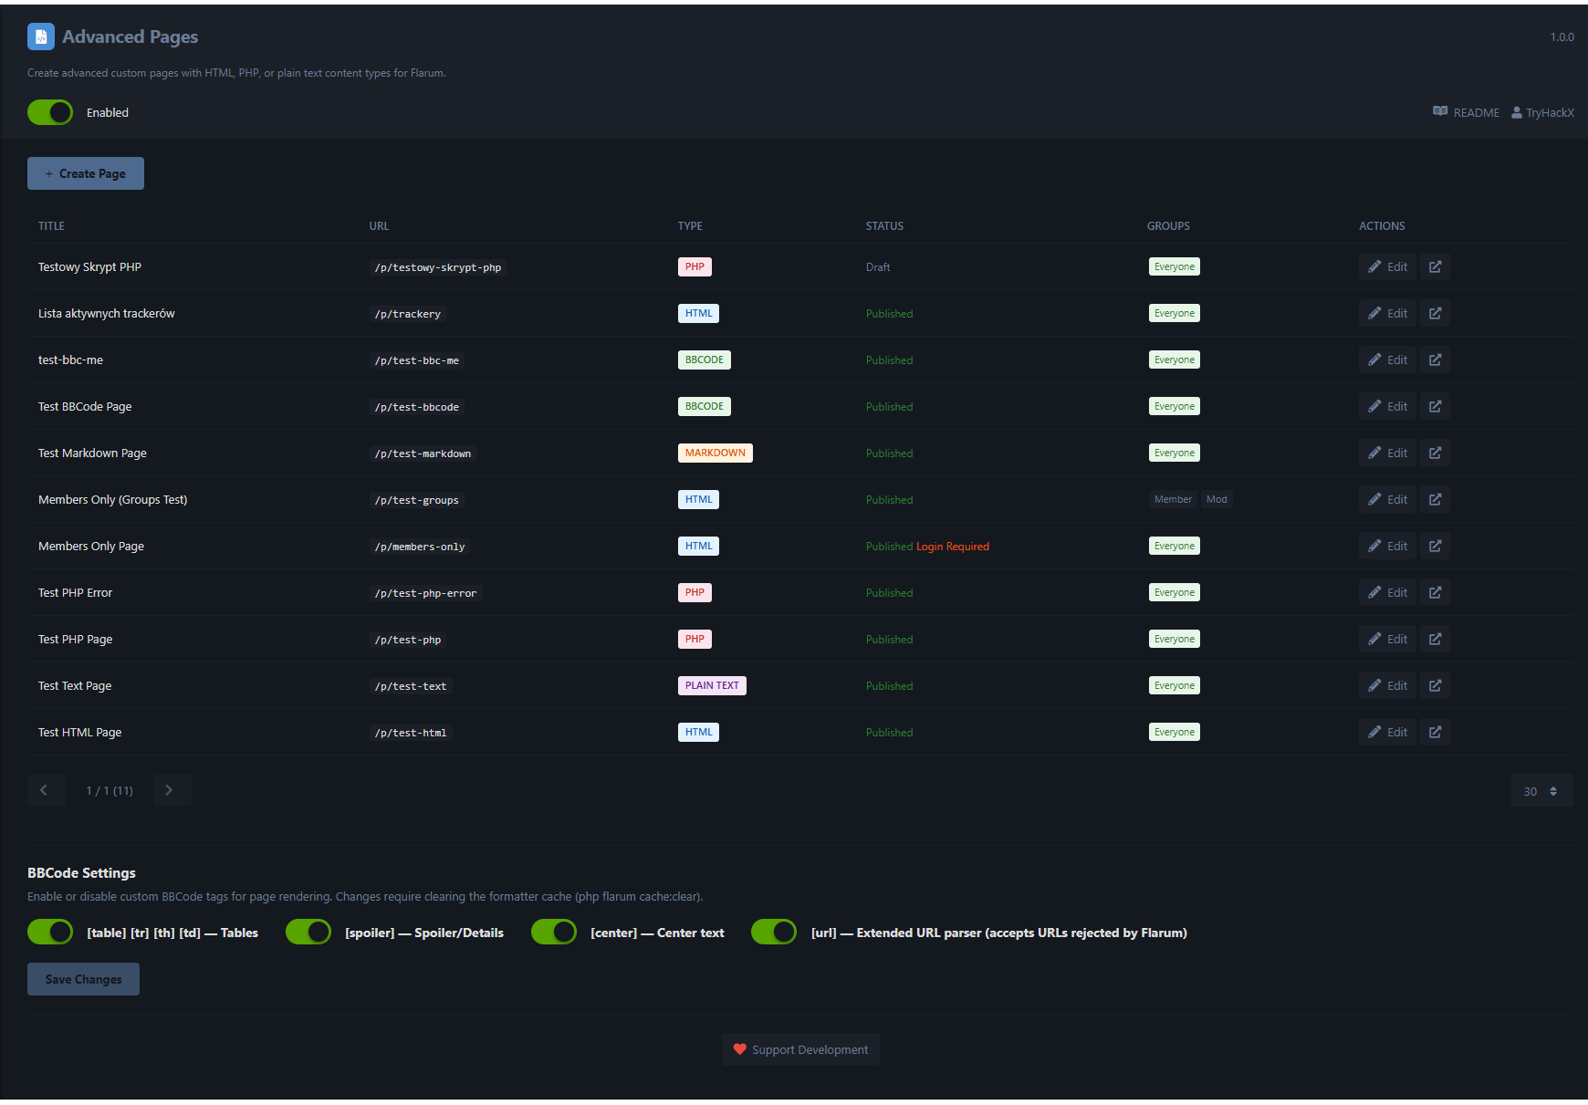Click the Create Page button
The width and height of the screenshot is (1588, 1105).
[85, 172]
